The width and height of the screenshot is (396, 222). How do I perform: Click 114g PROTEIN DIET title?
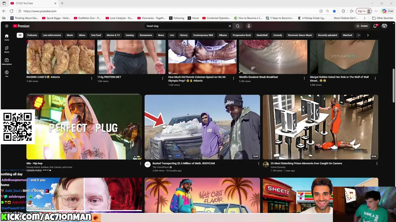click(109, 77)
